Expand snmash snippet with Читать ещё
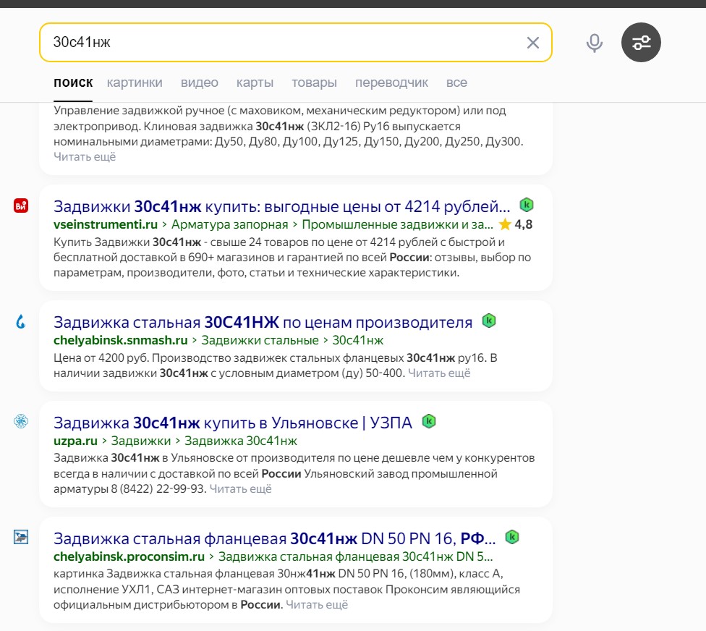The width and height of the screenshot is (706, 631). 439,373
